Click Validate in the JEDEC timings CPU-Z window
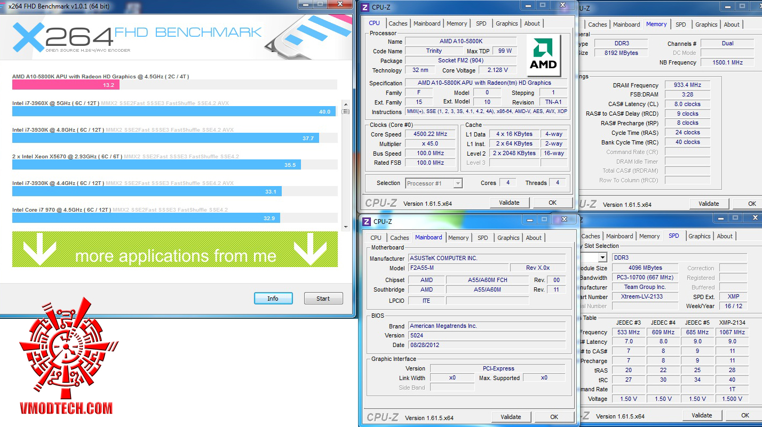This screenshot has height=427, width=762. [x=702, y=415]
